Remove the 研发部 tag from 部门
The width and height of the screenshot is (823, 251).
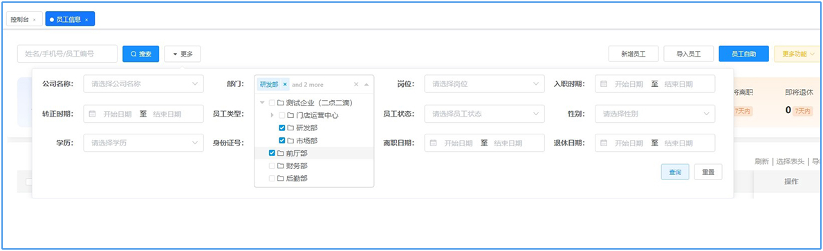coord(285,84)
